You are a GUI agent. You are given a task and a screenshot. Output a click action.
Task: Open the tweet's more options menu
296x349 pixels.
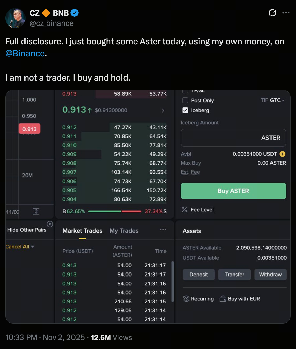coord(286,13)
